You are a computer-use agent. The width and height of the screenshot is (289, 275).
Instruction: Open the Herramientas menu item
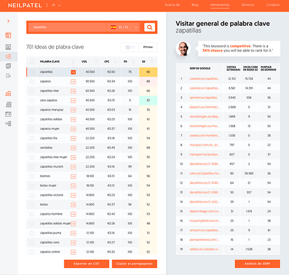pyautogui.click(x=220, y=5)
